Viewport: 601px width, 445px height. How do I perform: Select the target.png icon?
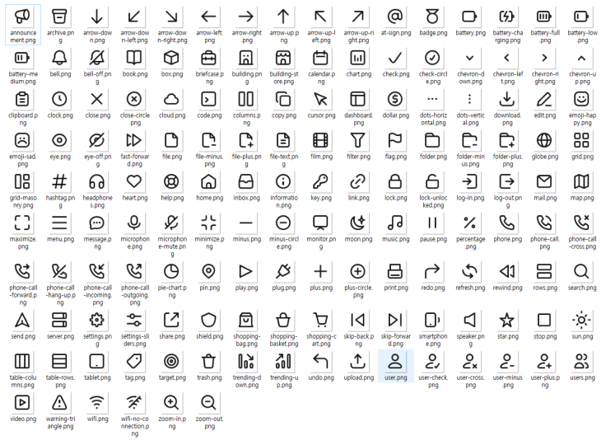click(x=171, y=362)
